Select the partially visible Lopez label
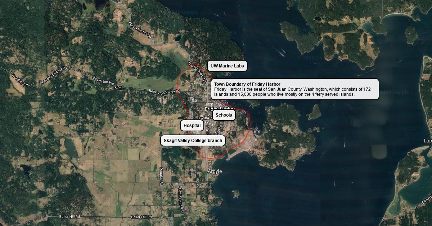Viewport: 432px width, 226px height. pyautogui.click(x=428, y=141)
